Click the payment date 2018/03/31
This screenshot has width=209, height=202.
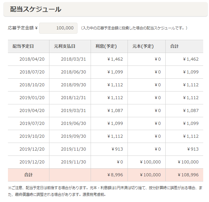(74, 59)
